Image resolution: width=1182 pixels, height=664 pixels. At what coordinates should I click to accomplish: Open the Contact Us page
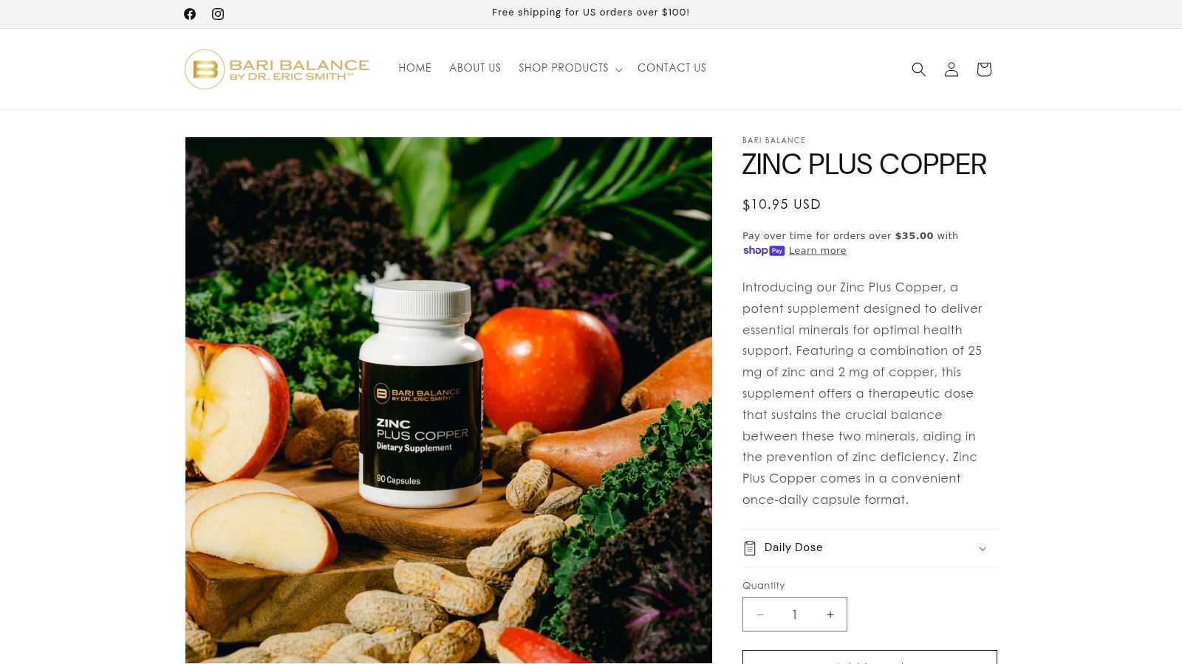(x=672, y=68)
